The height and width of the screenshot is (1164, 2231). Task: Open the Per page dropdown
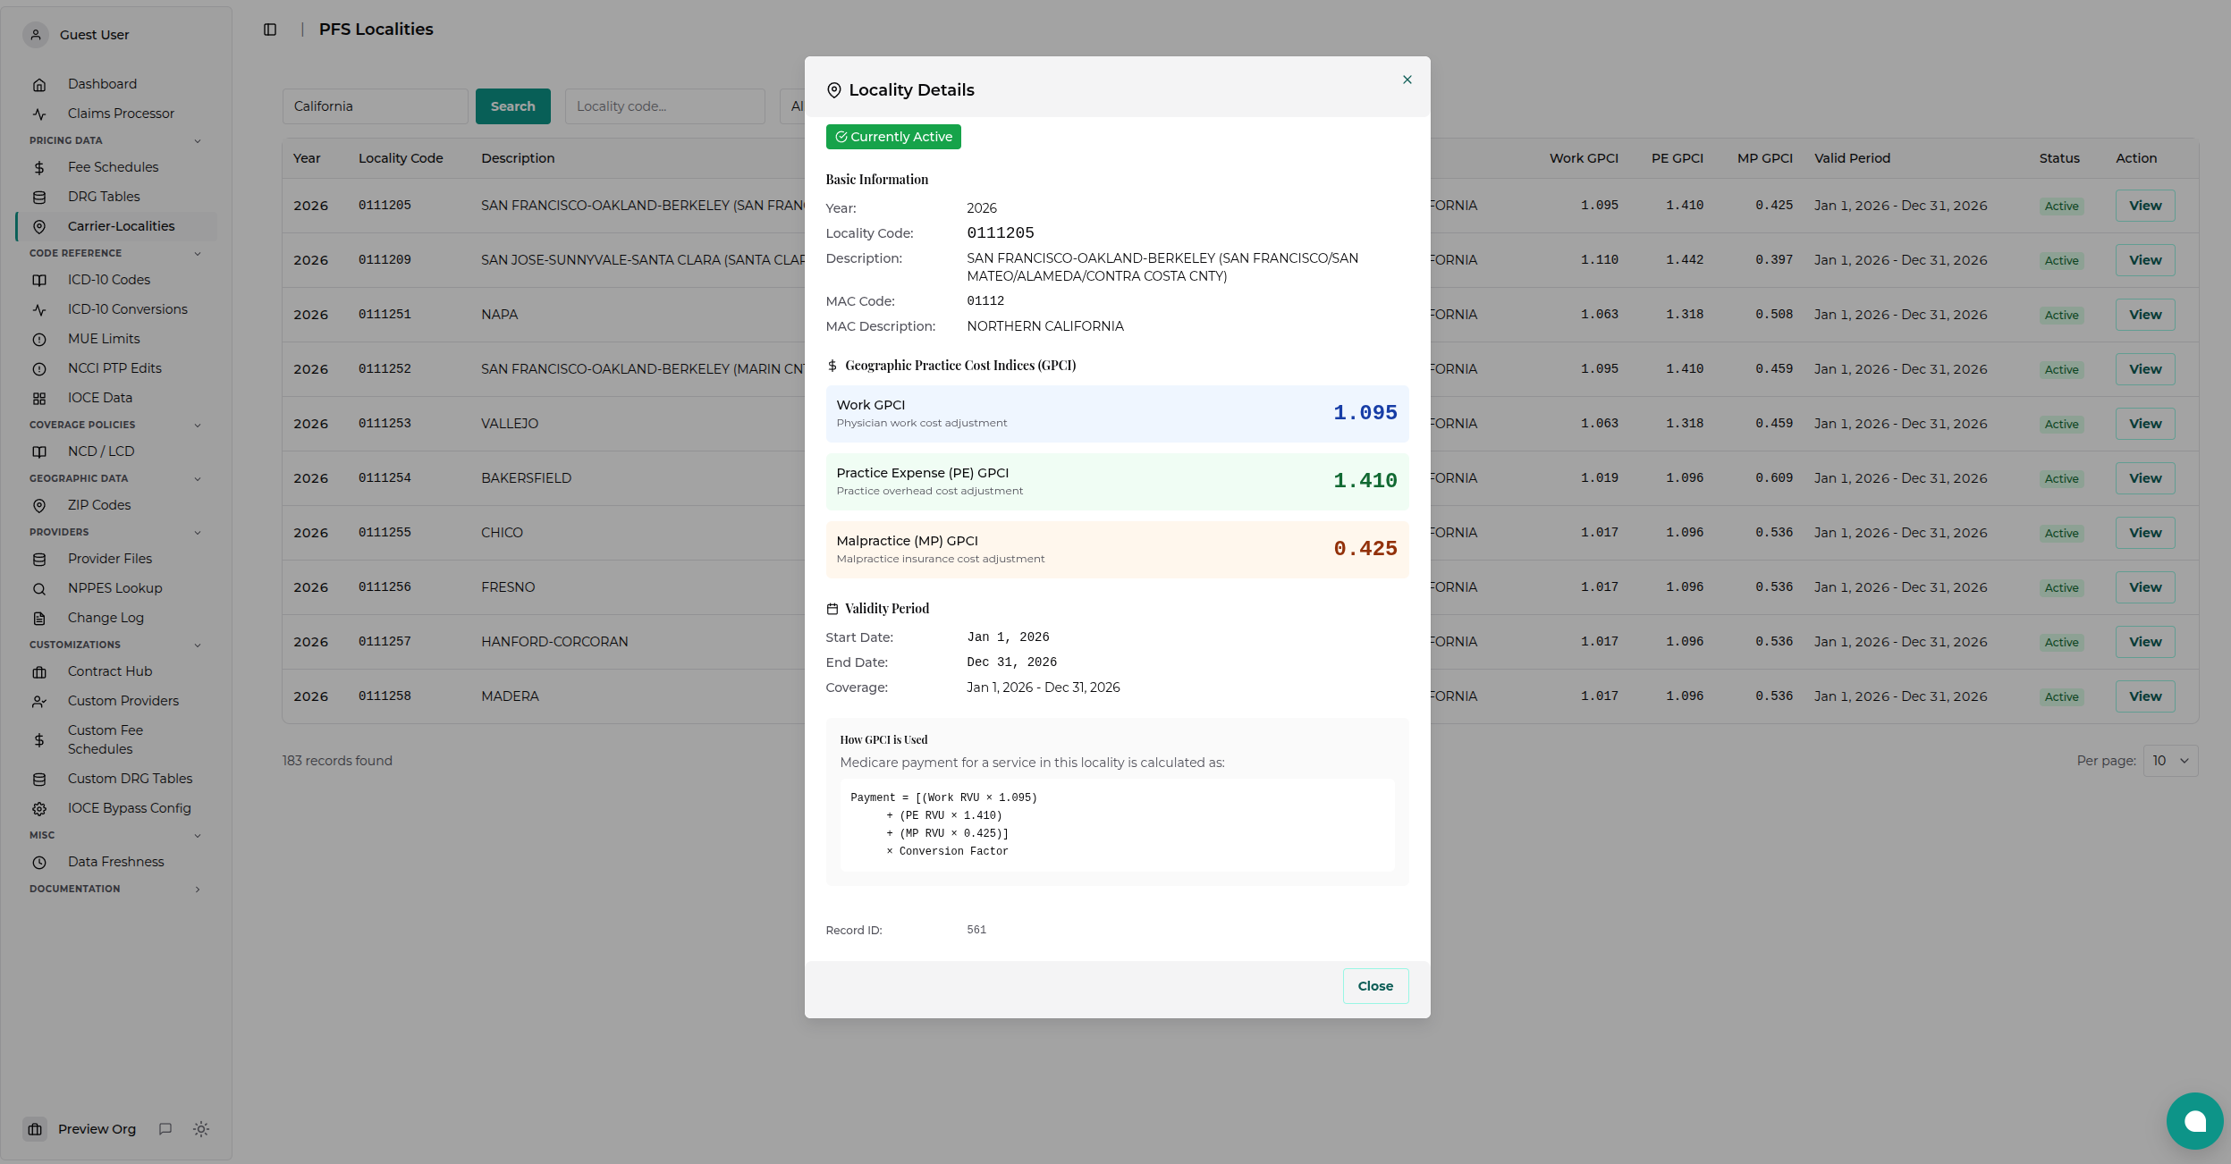pos(2170,761)
